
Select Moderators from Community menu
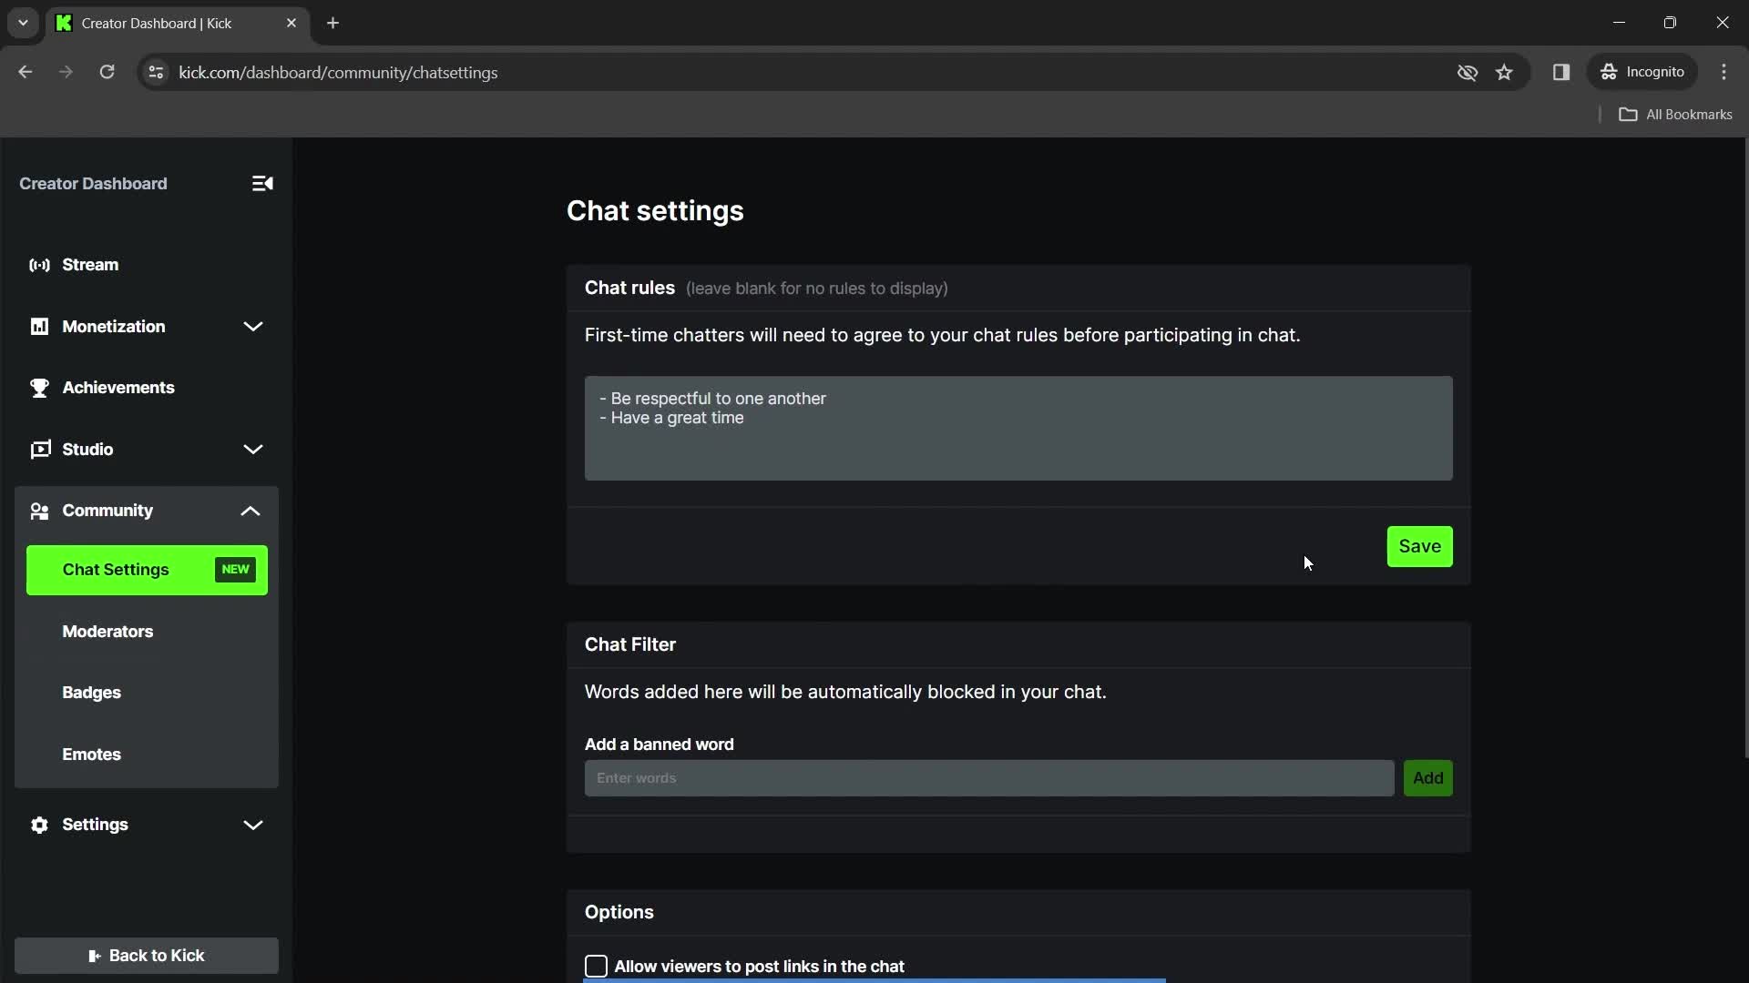[108, 630]
